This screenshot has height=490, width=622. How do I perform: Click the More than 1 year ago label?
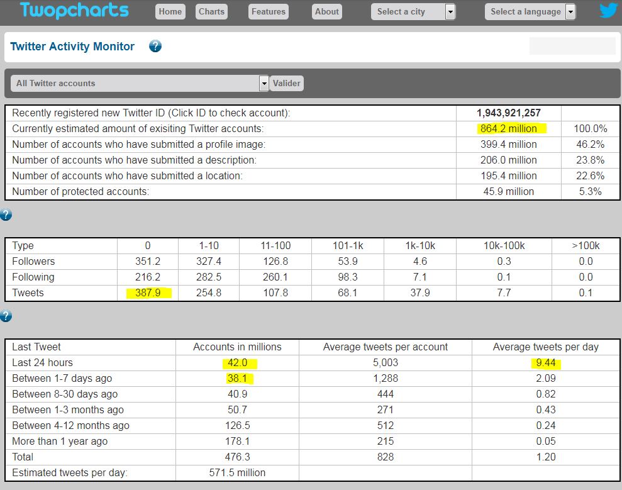click(60, 441)
